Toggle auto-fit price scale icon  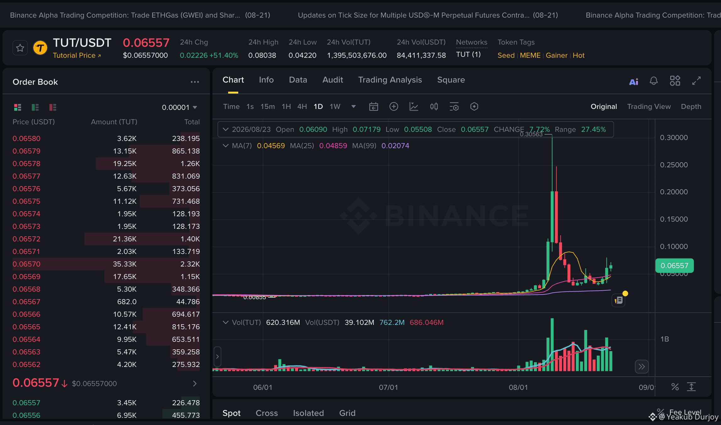691,387
